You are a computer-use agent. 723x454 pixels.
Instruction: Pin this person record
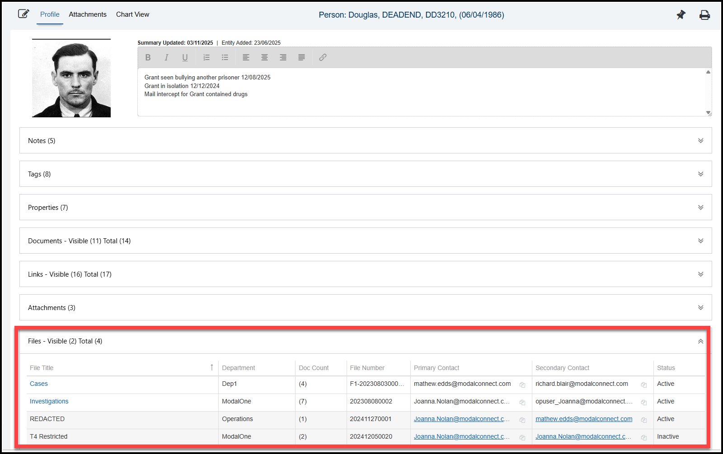point(681,15)
